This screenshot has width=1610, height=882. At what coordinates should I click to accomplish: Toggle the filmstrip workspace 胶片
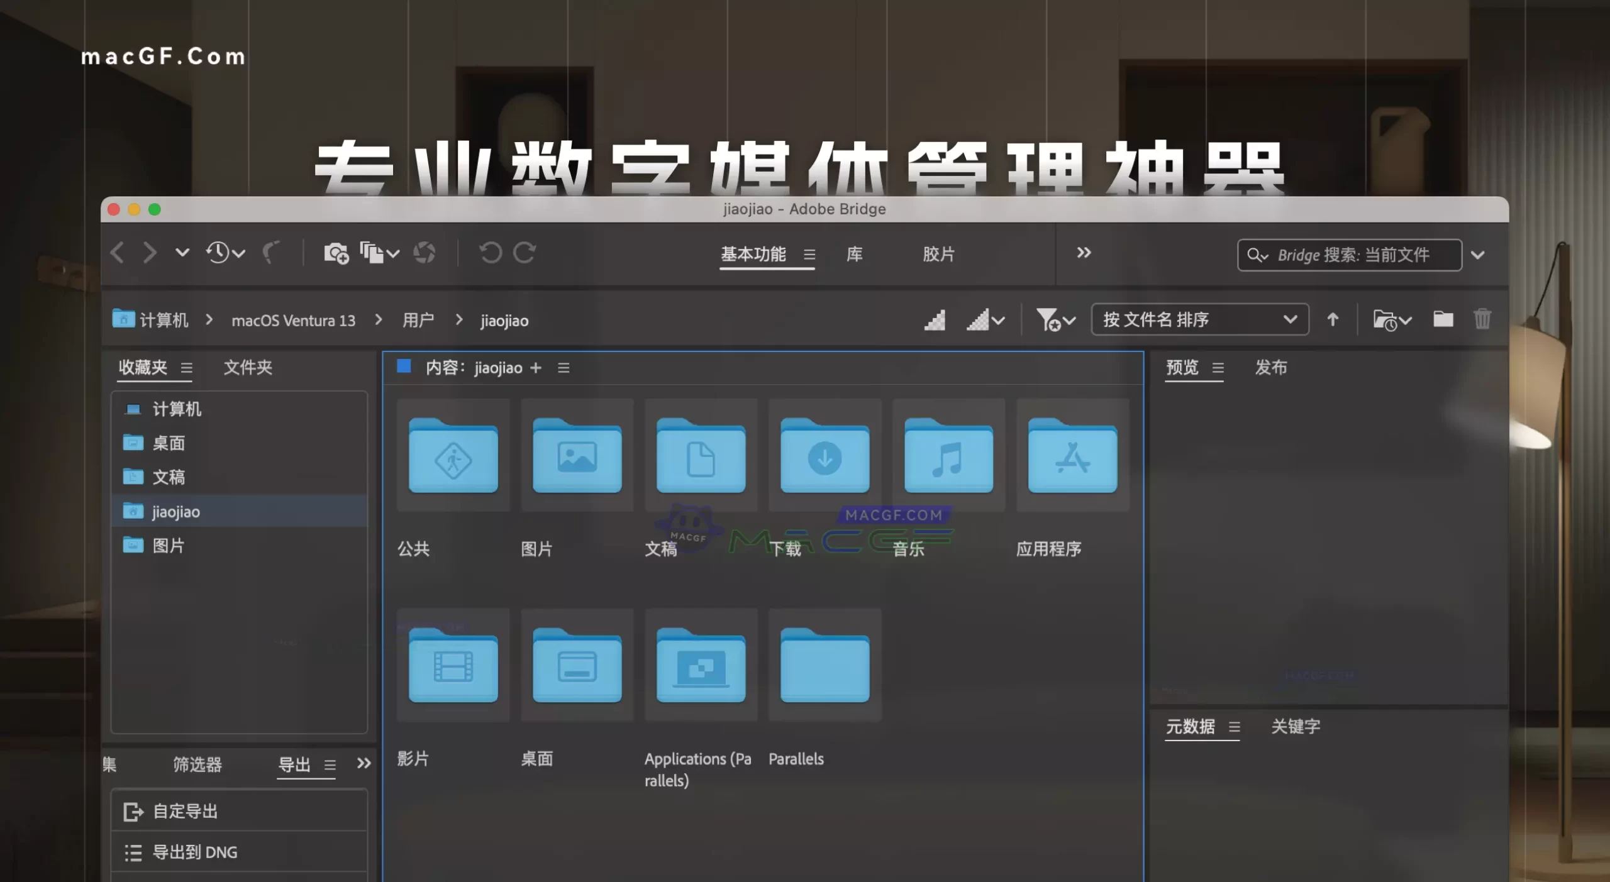click(x=940, y=254)
